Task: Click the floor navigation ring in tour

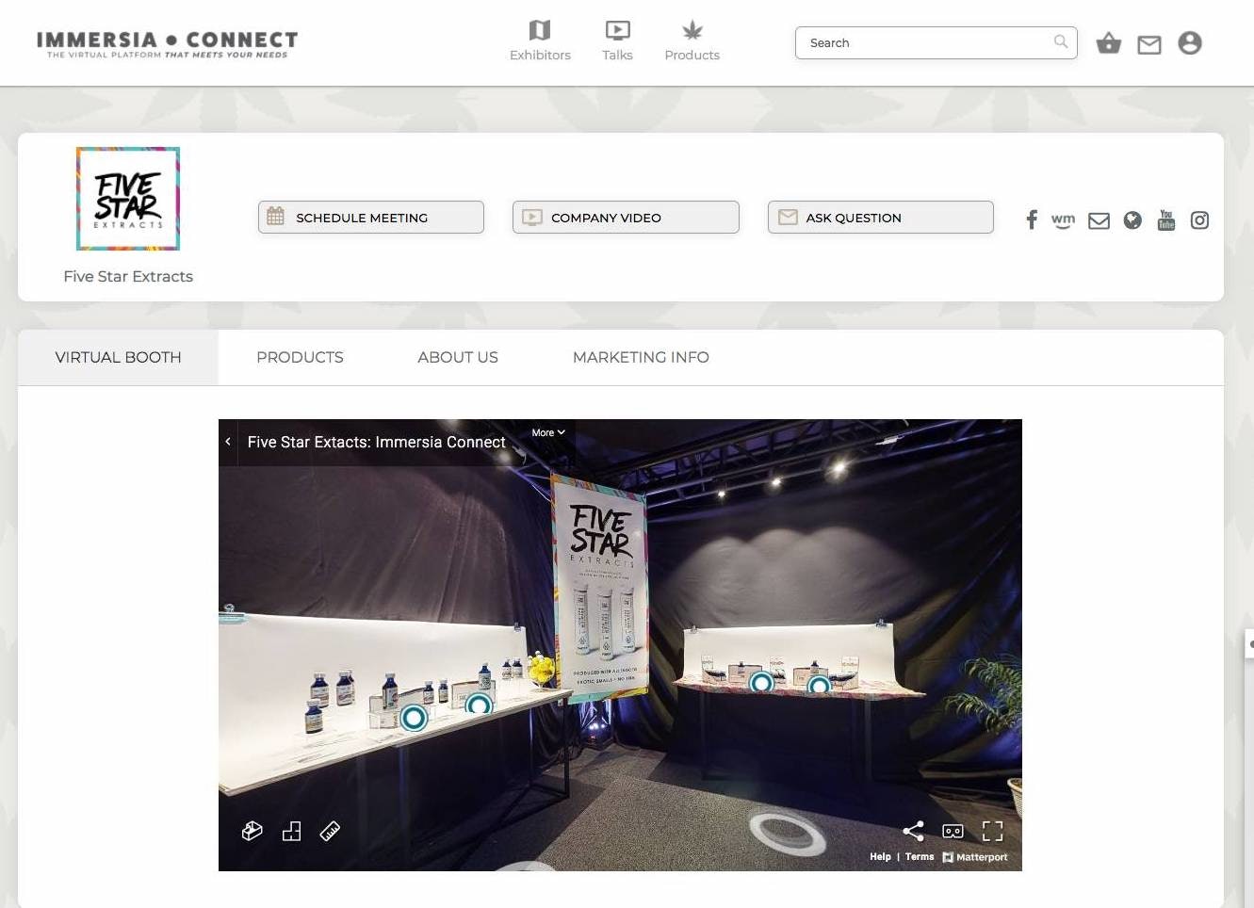Action: click(x=788, y=833)
